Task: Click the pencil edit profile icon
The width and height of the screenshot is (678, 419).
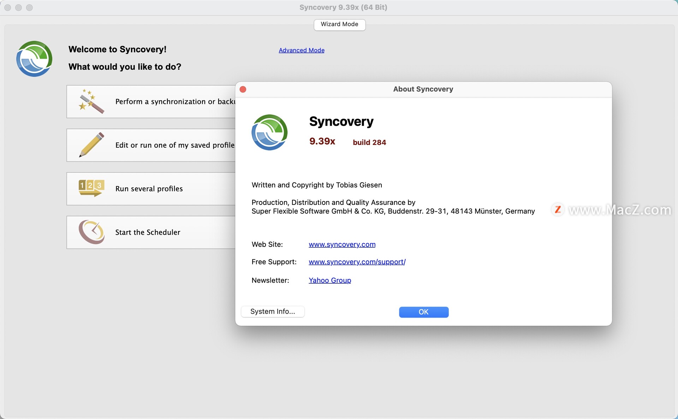Action: click(x=91, y=145)
